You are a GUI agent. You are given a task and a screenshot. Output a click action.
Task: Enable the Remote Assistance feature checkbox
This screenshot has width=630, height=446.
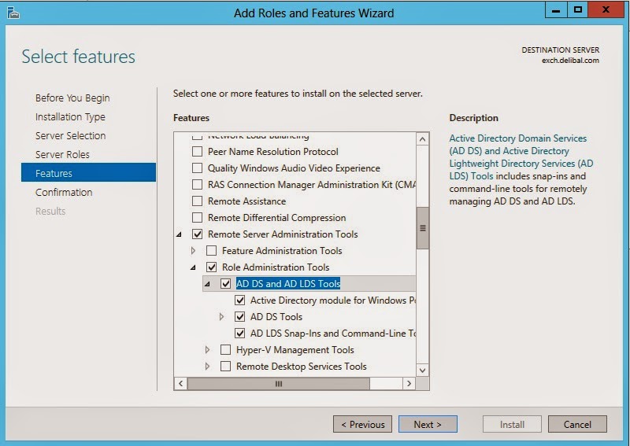point(198,201)
